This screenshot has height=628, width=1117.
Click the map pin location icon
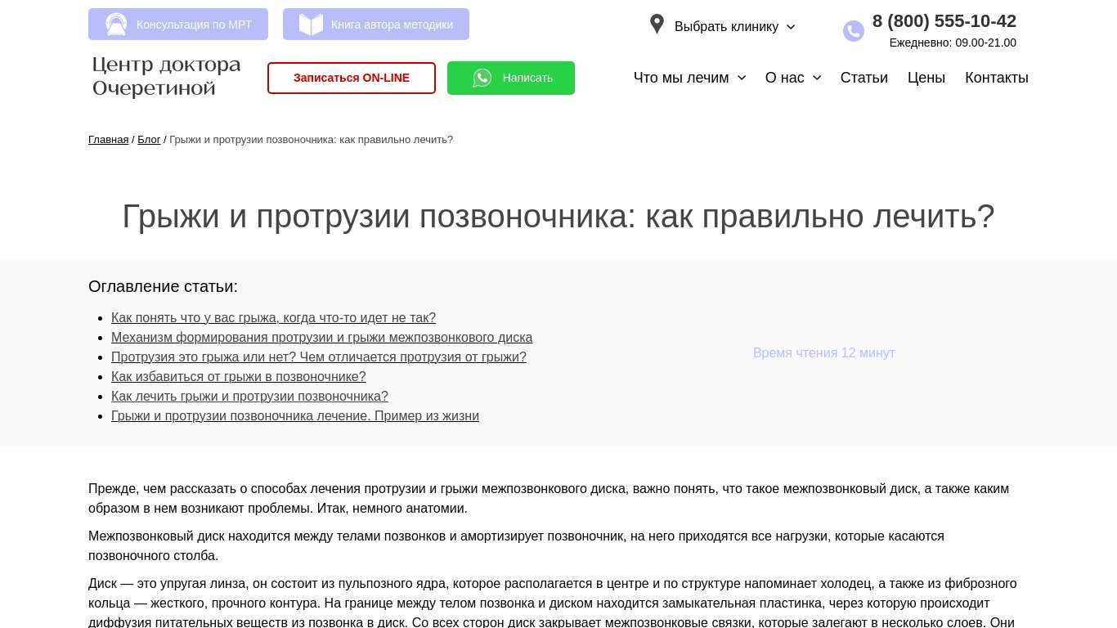click(657, 25)
